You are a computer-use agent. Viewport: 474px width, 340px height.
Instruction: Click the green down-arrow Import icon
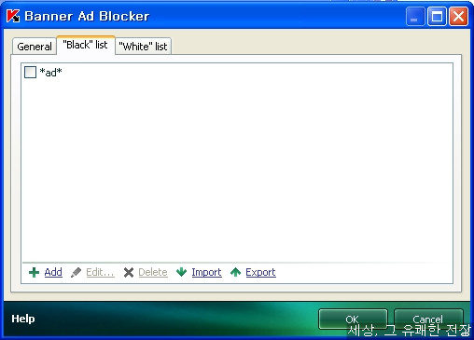pyautogui.click(x=181, y=272)
